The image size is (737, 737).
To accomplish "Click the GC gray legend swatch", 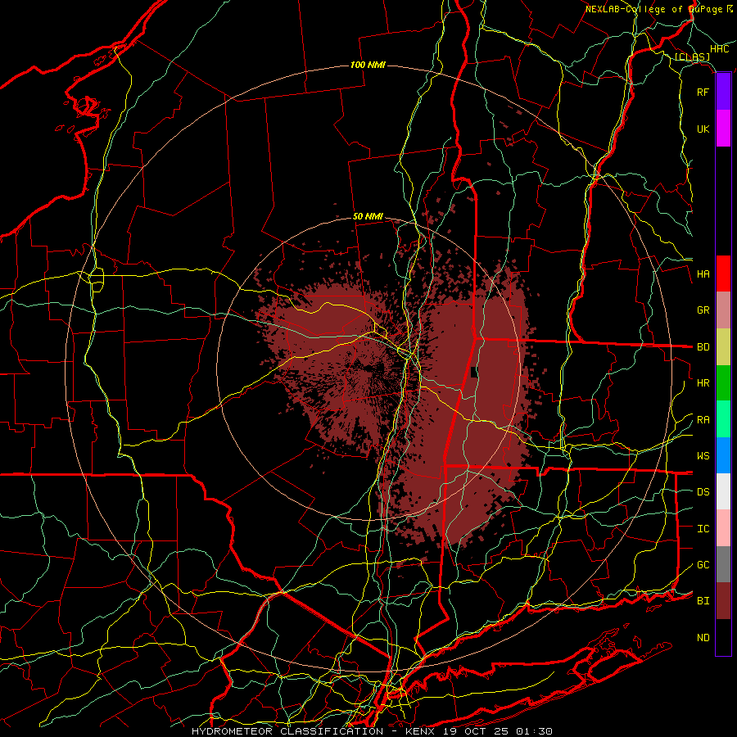I will (x=723, y=564).
